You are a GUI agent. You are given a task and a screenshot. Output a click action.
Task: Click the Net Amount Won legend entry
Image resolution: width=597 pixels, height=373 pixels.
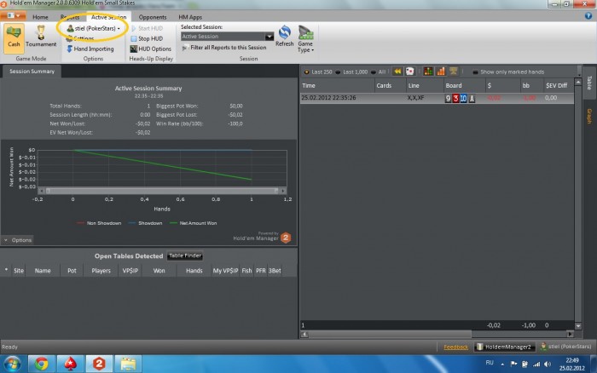click(194, 223)
